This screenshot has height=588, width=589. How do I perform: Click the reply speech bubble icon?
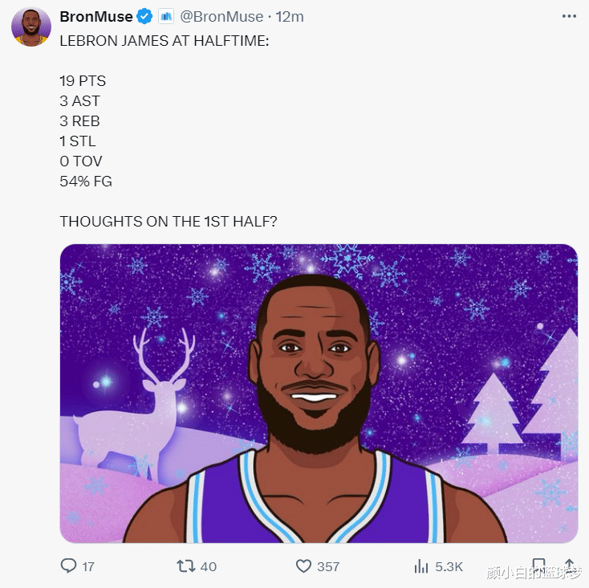(x=68, y=566)
